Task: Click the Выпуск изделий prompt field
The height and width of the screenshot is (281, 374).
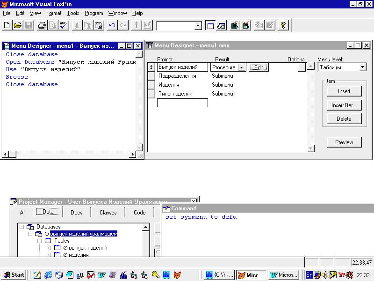Action: click(182, 67)
